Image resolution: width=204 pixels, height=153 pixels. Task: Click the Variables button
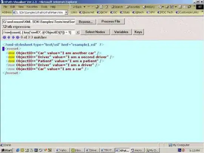[x=121, y=32]
